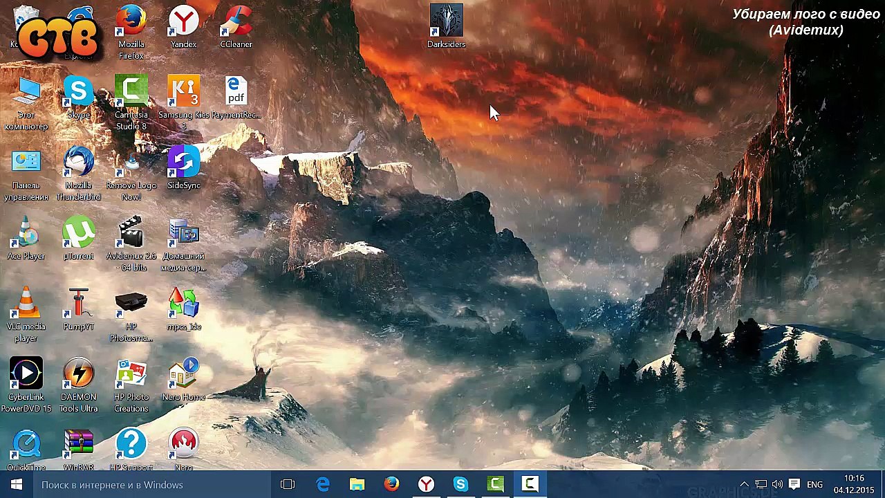Image resolution: width=885 pixels, height=498 pixels.
Task: Select the mpcs_ide desktop shortcut
Action: pyautogui.click(x=183, y=310)
